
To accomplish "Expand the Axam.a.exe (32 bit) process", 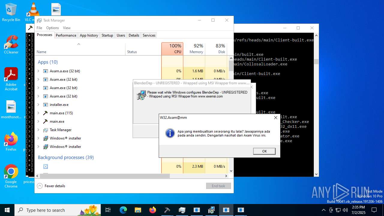I will pos(38,71).
